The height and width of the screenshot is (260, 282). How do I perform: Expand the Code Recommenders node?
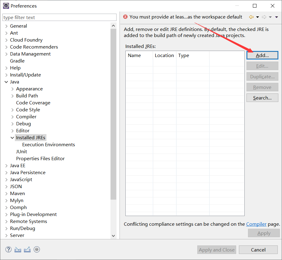point(6,47)
